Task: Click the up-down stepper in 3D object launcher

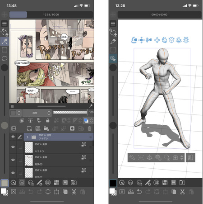Action: [x=182, y=157]
